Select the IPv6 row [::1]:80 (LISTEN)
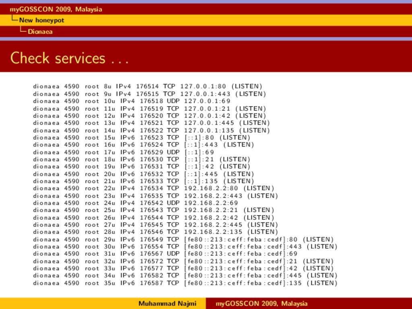The image size is (412, 309). coord(142,138)
